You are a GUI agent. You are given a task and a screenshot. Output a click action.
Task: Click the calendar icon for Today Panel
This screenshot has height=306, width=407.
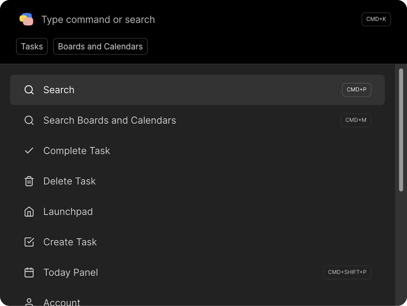point(29,272)
